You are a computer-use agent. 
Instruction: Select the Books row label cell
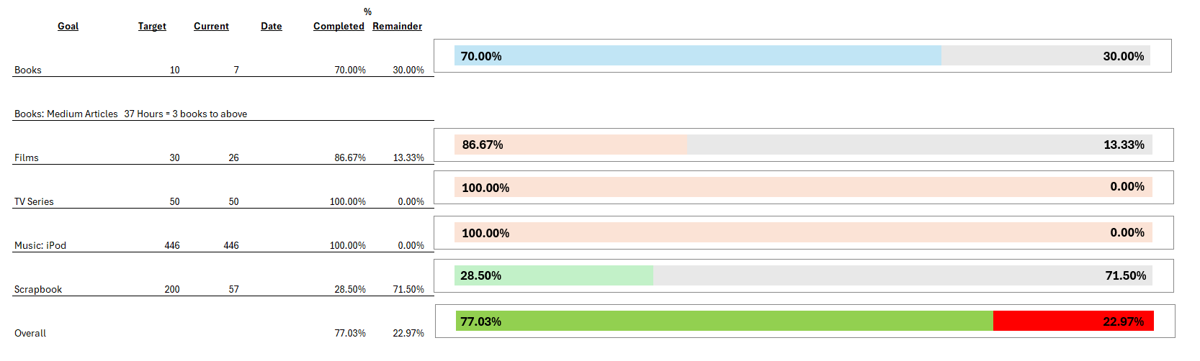[x=28, y=70]
